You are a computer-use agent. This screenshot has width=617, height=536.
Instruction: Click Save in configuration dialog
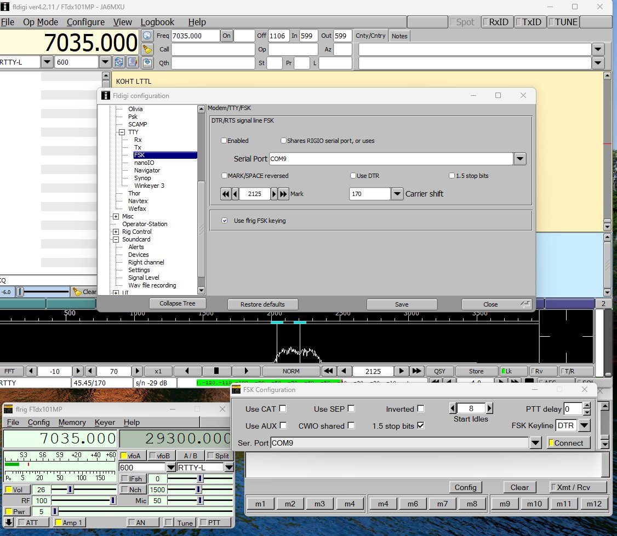pyautogui.click(x=402, y=304)
